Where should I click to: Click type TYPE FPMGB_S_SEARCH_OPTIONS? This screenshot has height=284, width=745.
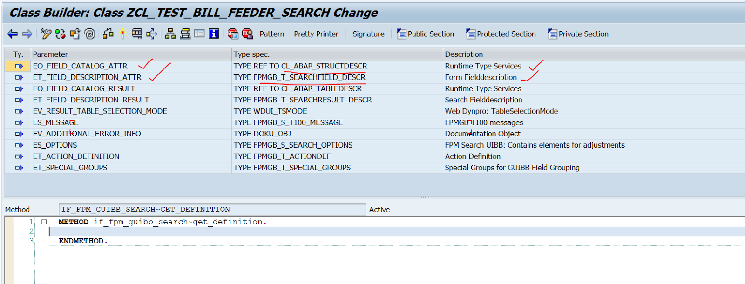293,145
